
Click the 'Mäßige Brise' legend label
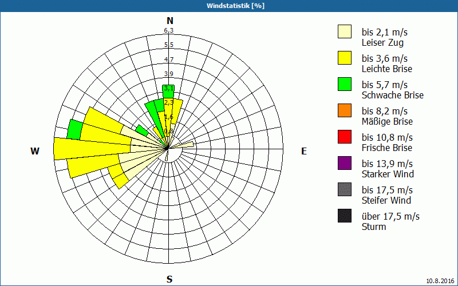[388, 121]
